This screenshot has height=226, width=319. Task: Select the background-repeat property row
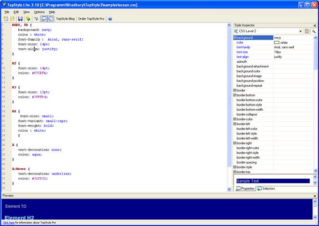pyautogui.click(x=273, y=86)
